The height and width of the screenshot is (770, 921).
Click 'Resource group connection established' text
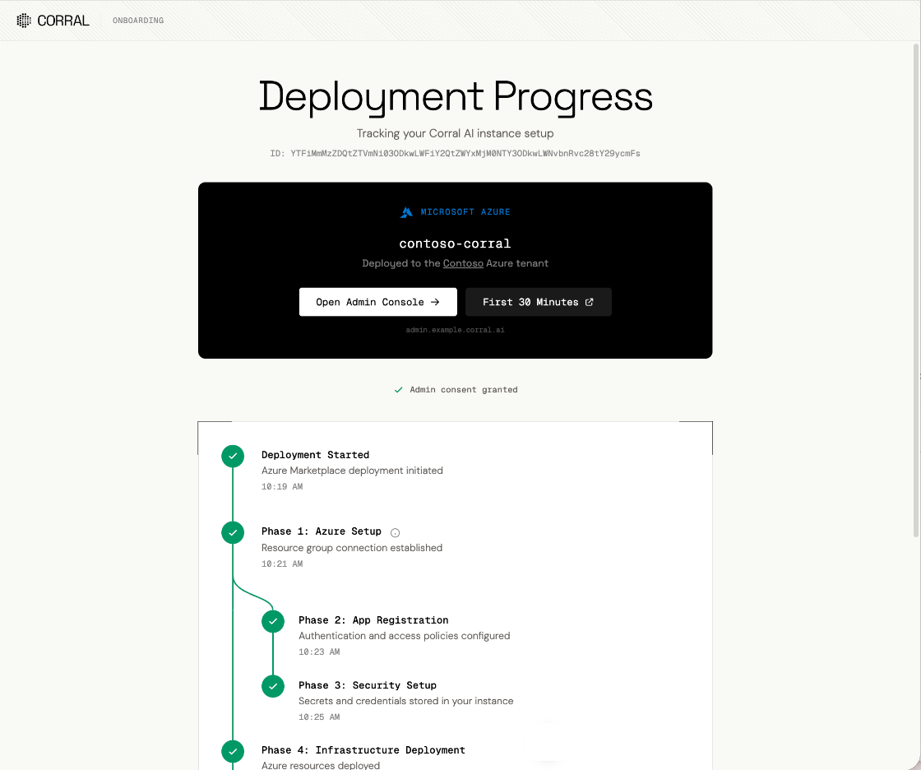pos(352,548)
